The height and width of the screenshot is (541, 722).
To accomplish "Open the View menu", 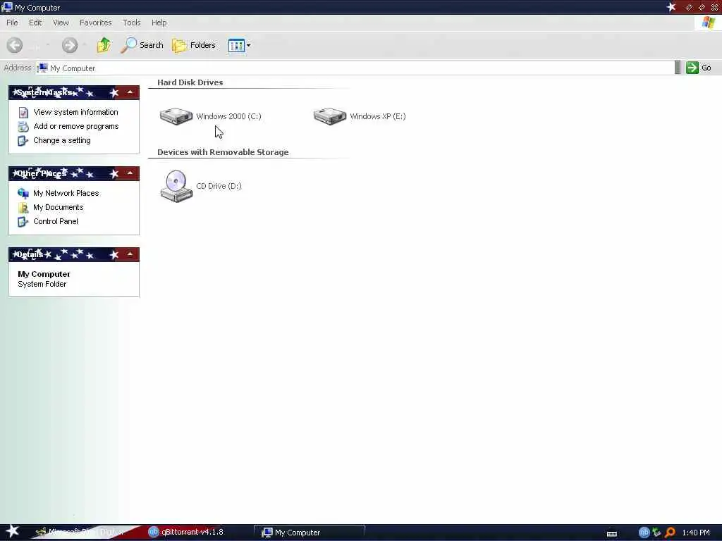I will click(61, 23).
